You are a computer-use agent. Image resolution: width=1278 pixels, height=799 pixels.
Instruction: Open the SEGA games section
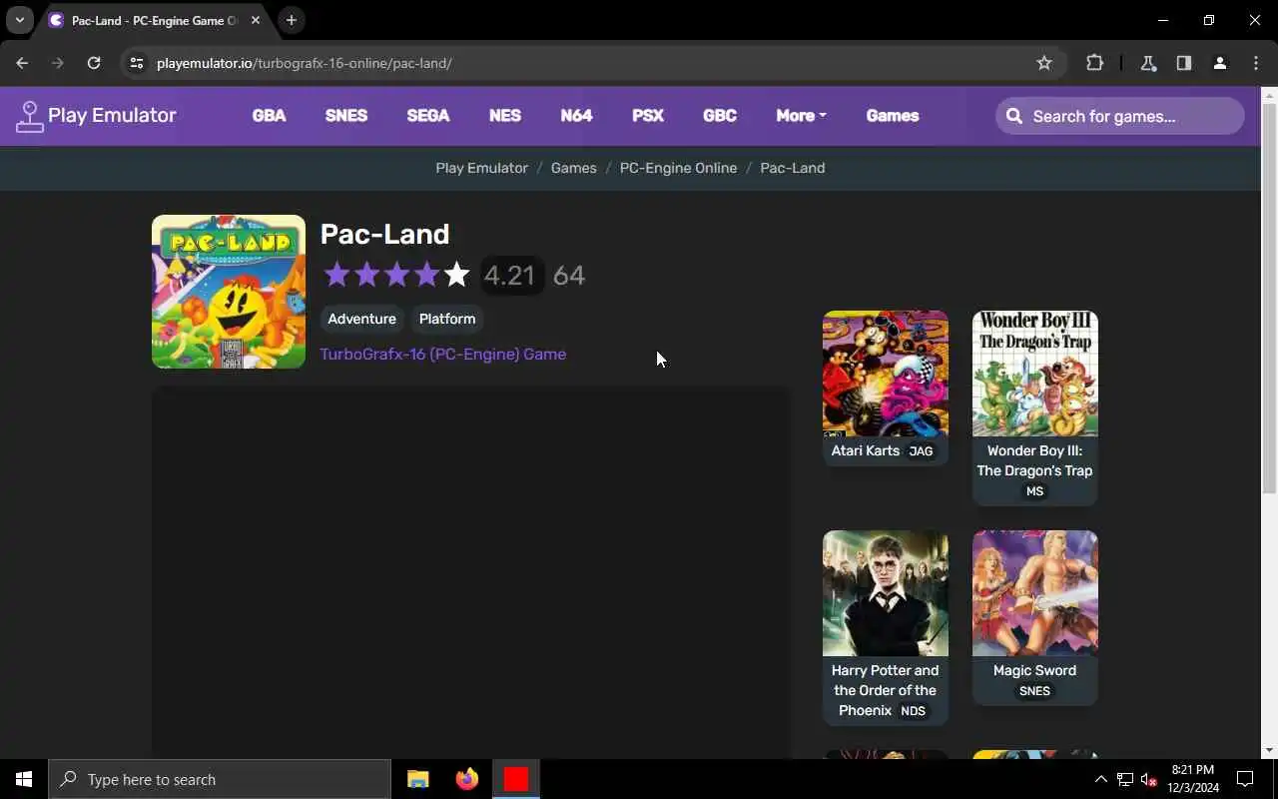427,116
